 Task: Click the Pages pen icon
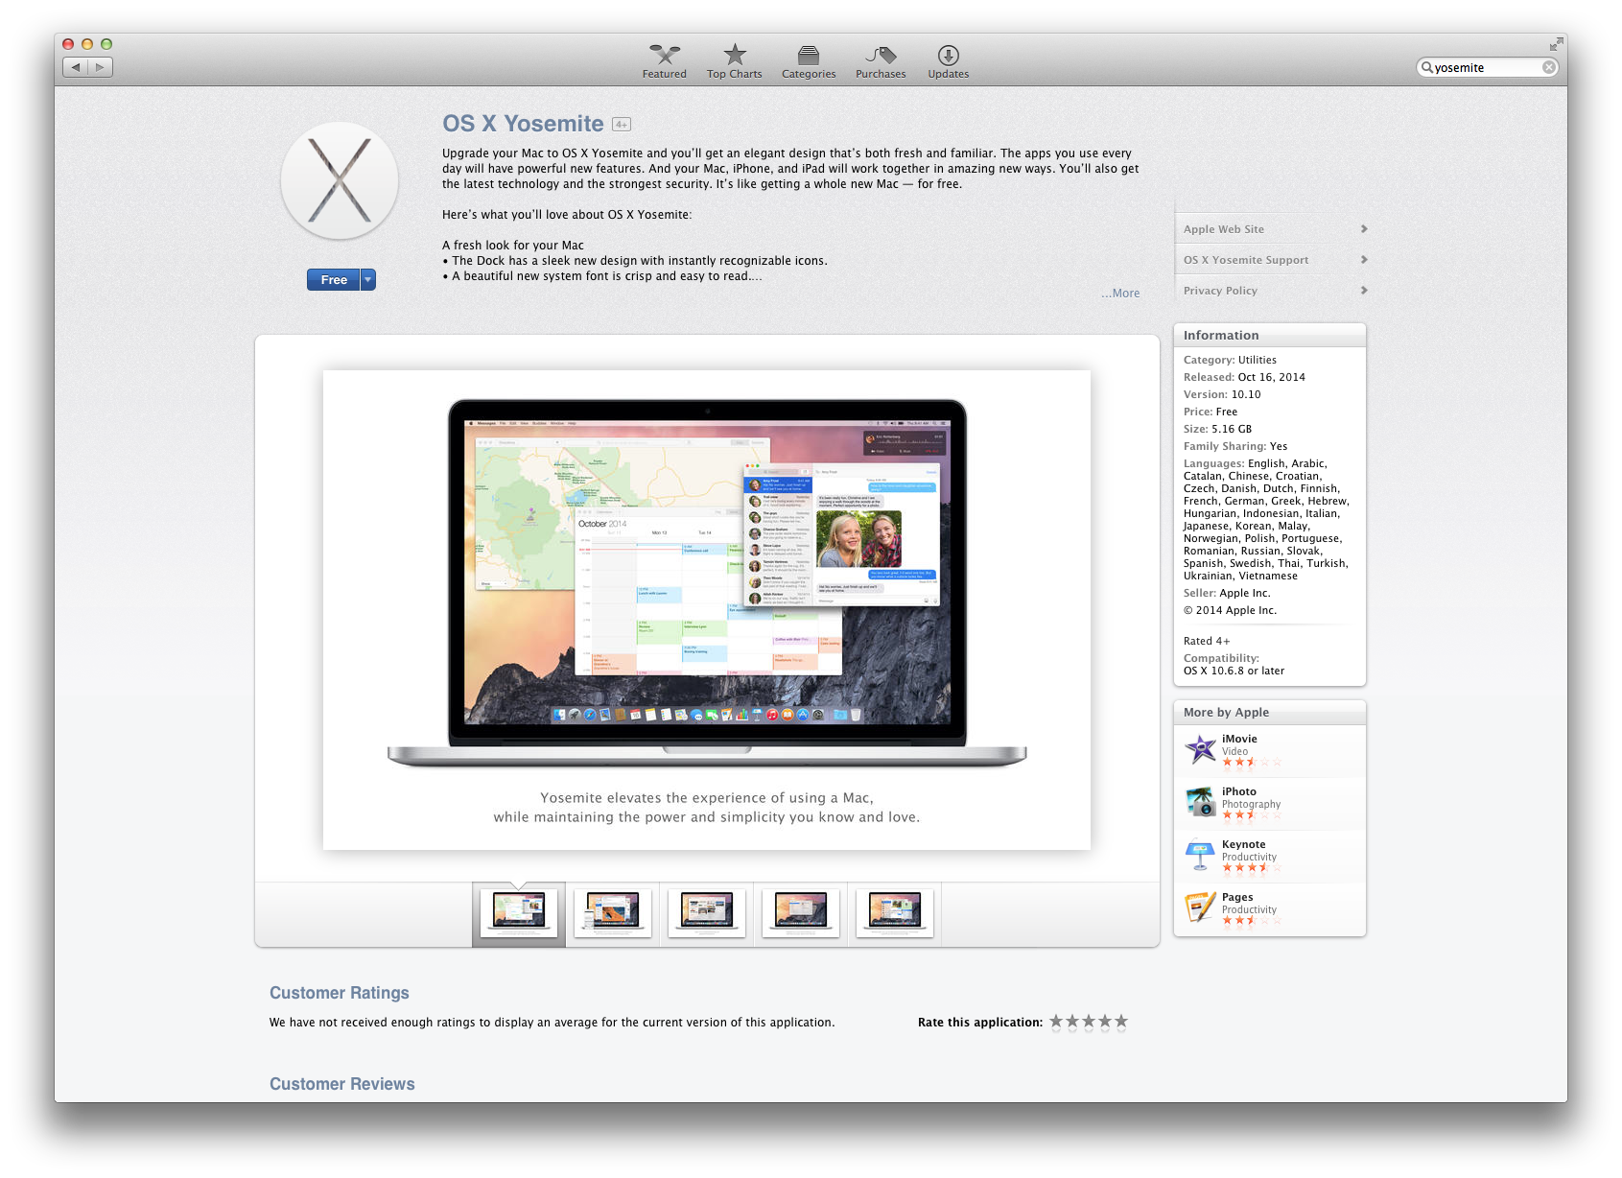(1201, 907)
